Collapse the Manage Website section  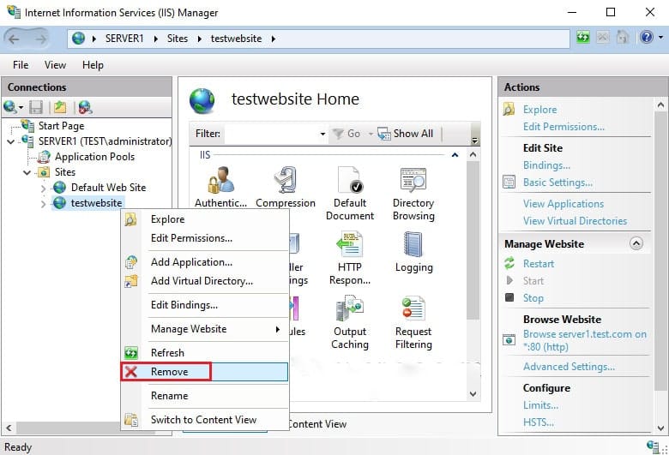[x=636, y=243]
